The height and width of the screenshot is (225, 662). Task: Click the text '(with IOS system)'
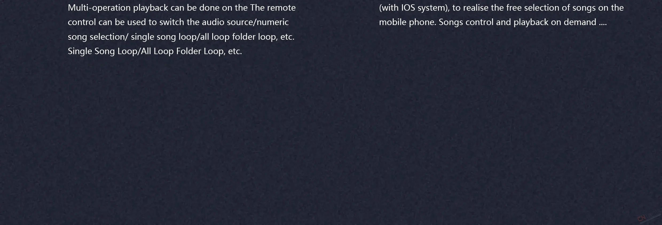[x=415, y=8]
